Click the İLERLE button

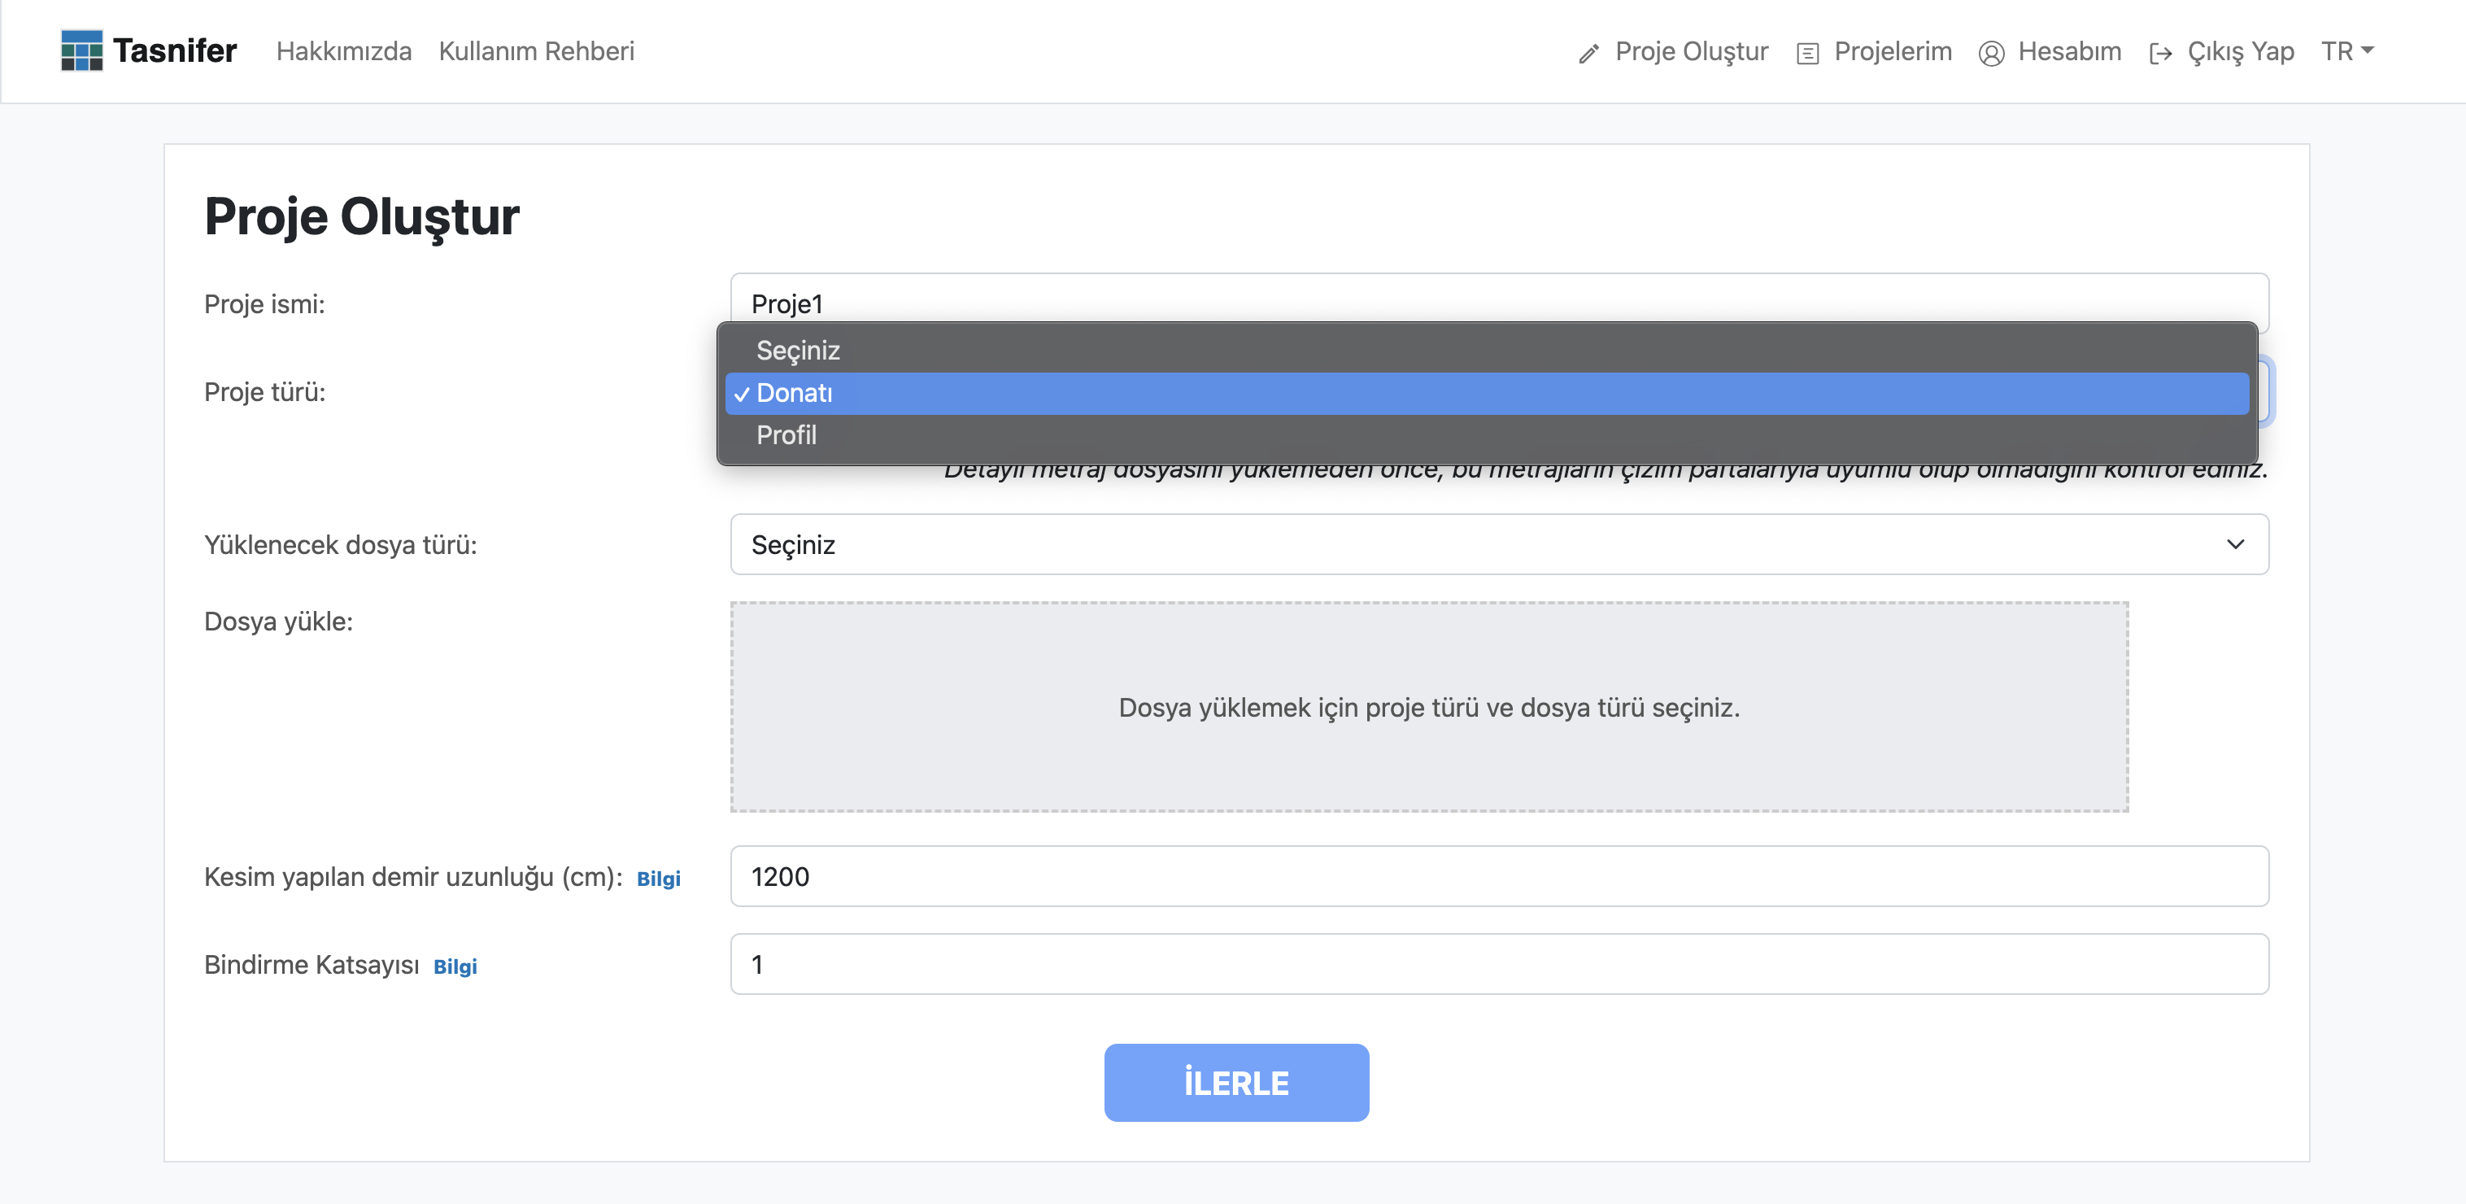(x=1236, y=1082)
